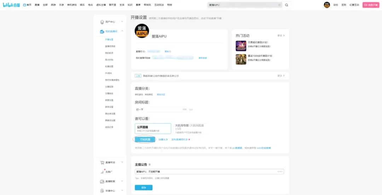Select 违规记录 in sidebar

pos(109,127)
